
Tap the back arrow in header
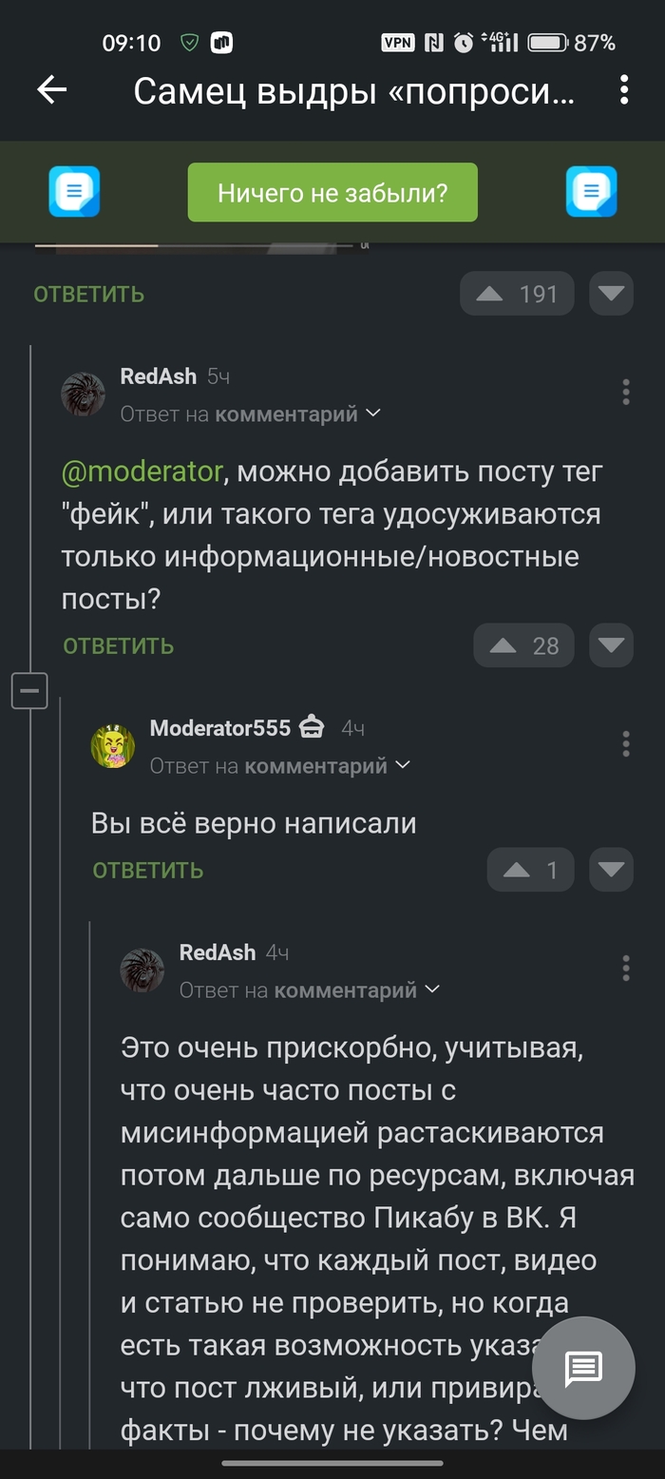pos(52,90)
